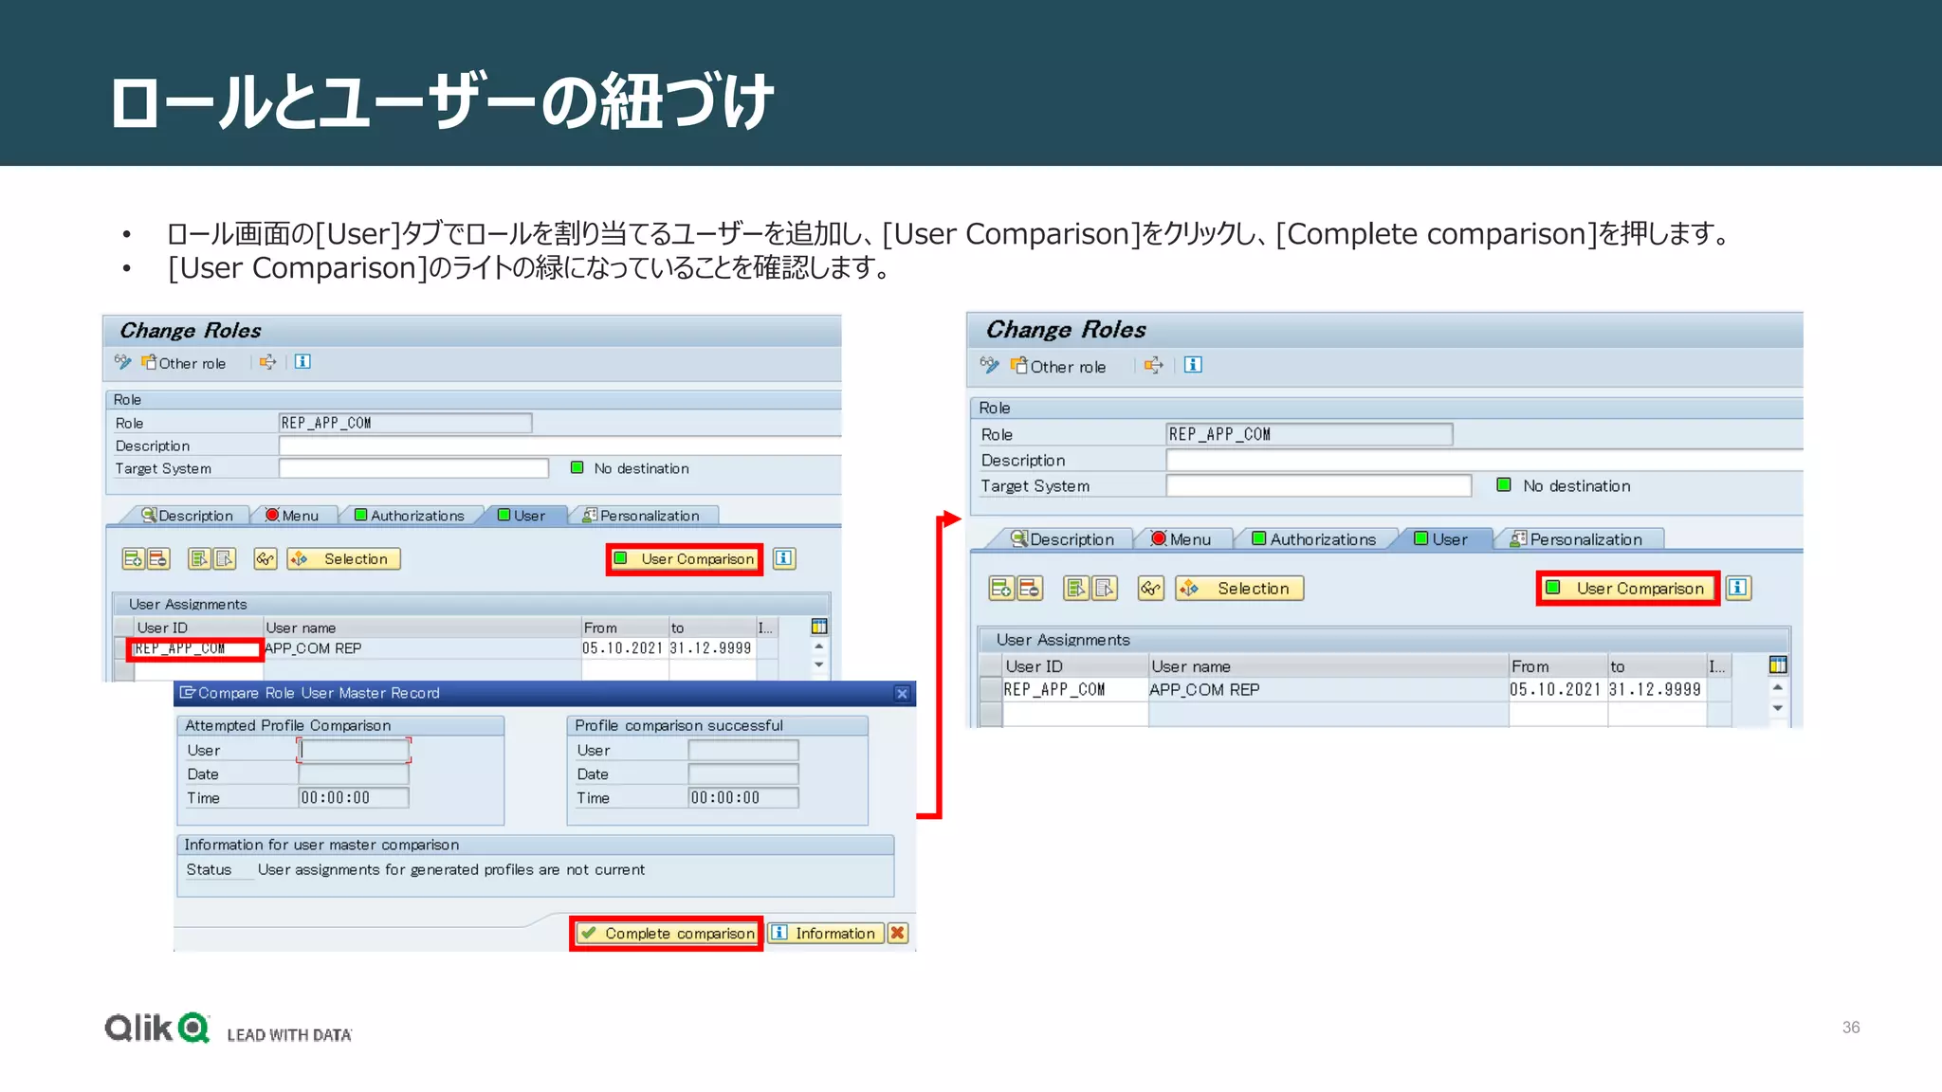The height and width of the screenshot is (1092, 1942).
Task: Click info icon beside User Comparison, left window
Action: 784,558
